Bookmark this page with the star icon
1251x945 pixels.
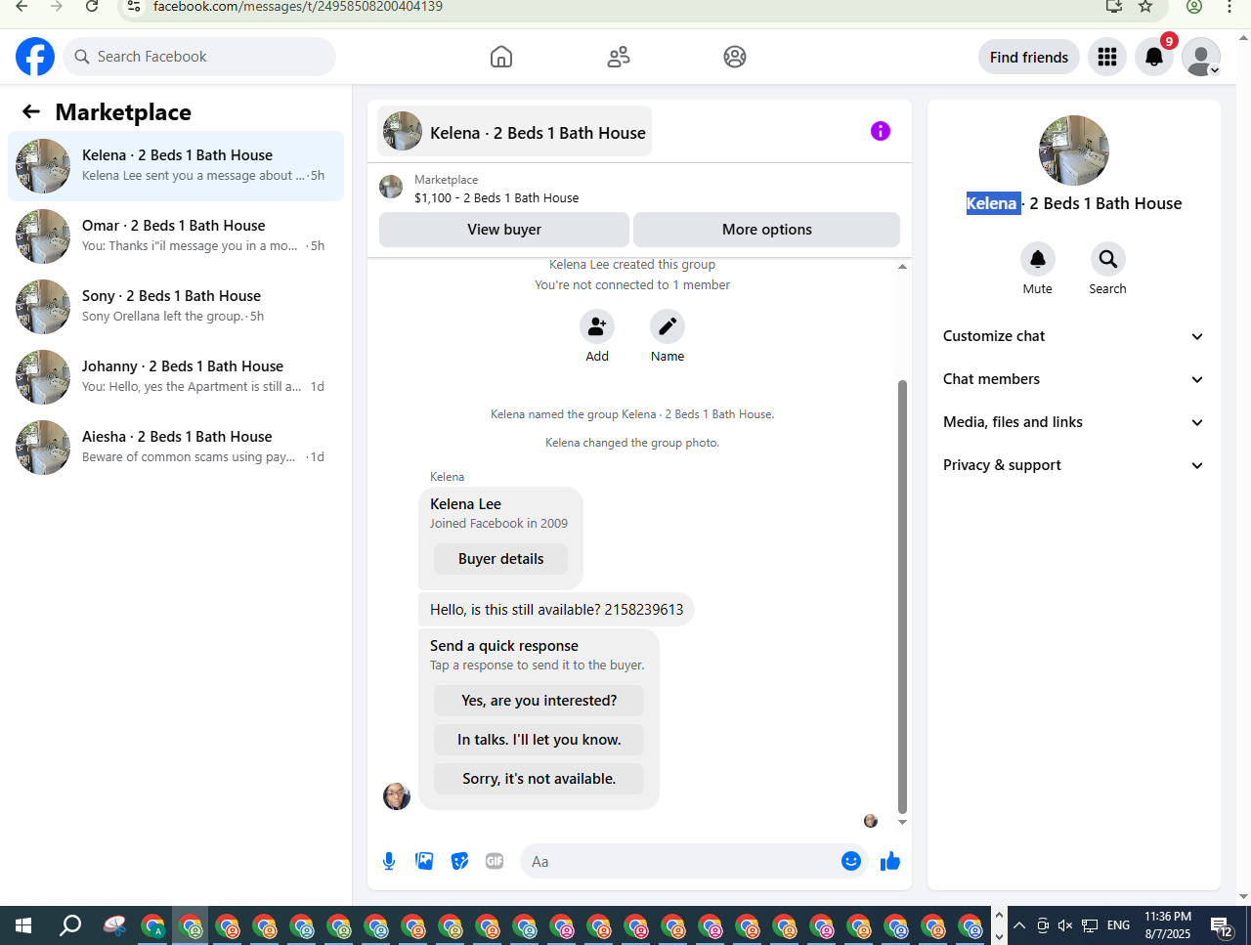[x=1145, y=7]
